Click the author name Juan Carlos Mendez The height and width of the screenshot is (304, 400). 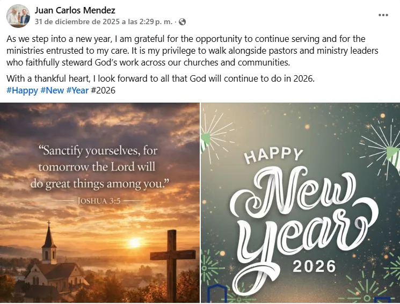pyautogui.click(x=75, y=10)
